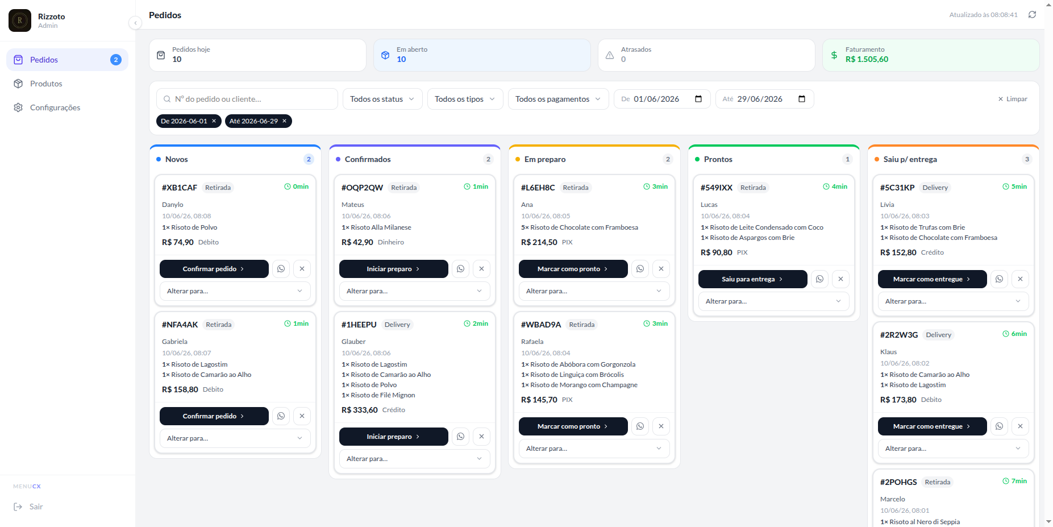
Task: Open WhatsApp for order #L6EH8C
Action: (x=640, y=269)
